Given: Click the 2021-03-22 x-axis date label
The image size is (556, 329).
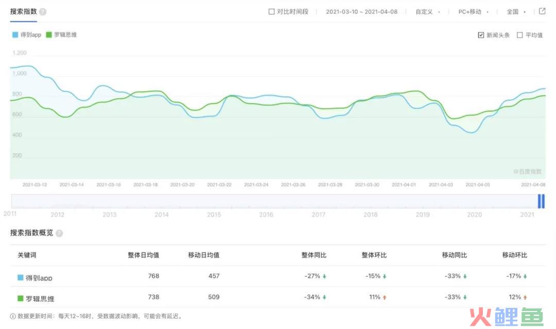Looking at the screenshot, I should (219, 185).
